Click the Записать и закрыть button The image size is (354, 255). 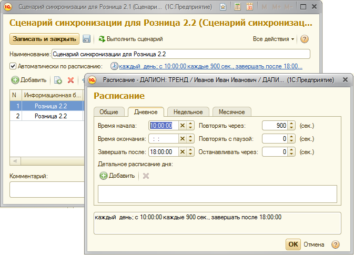[x=44, y=39]
